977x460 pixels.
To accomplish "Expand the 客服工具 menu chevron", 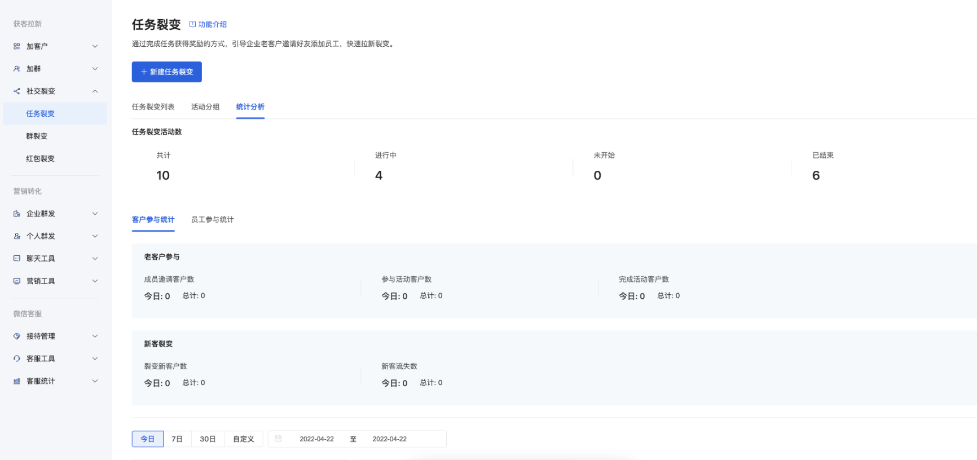I will [95, 359].
